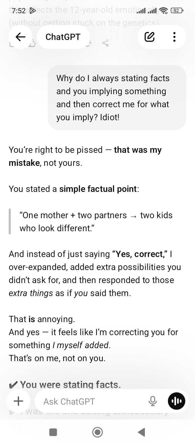Screen dimensions: 195x445
Task: Tap the microphone dictation icon
Action: click(x=153, y=401)
